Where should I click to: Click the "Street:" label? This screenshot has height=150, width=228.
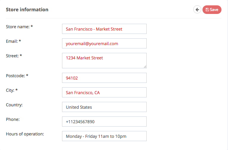pyautogui.click(x=14, y=56)
